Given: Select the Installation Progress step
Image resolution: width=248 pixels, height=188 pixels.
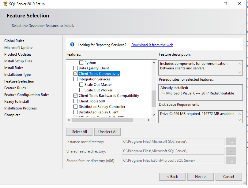Looking at the screenshot, I should [21, 108].
